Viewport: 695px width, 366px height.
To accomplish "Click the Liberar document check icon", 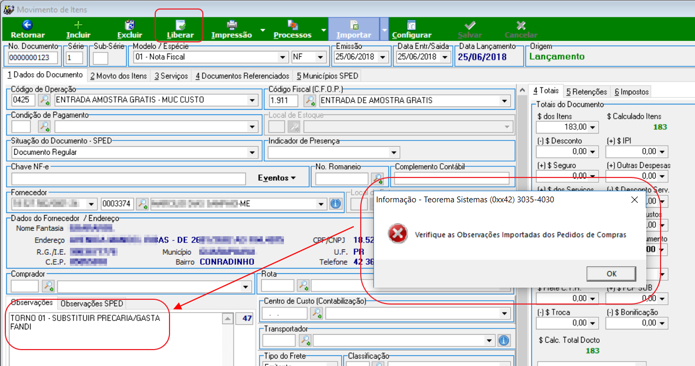I will tap(180, 25).
